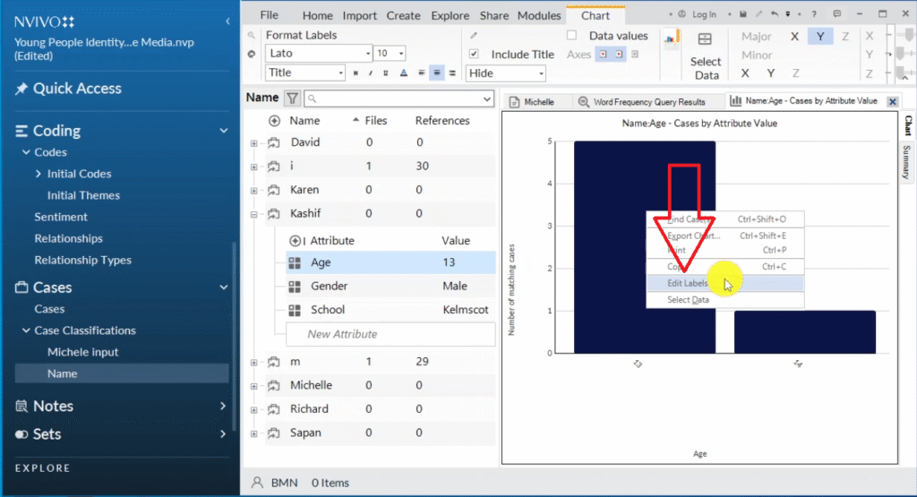Click the font color icon
The height and width of the screenshot is (497, 917).
click(403, 73)
